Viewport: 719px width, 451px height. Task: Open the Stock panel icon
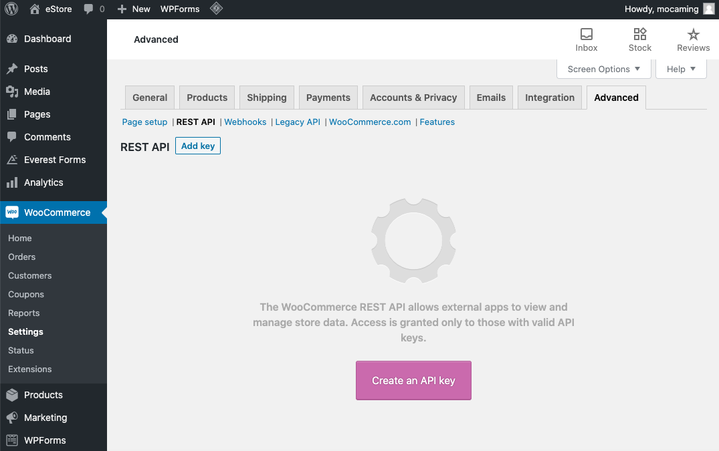click(639, 34)
